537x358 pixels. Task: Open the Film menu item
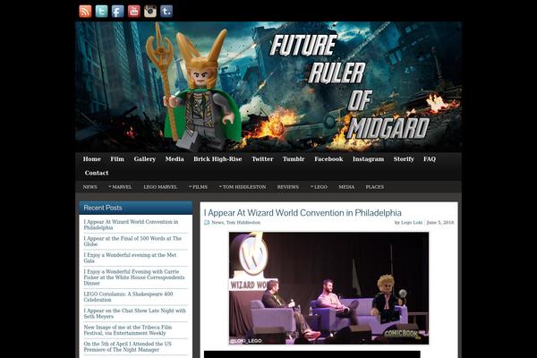tap(117, 159)
